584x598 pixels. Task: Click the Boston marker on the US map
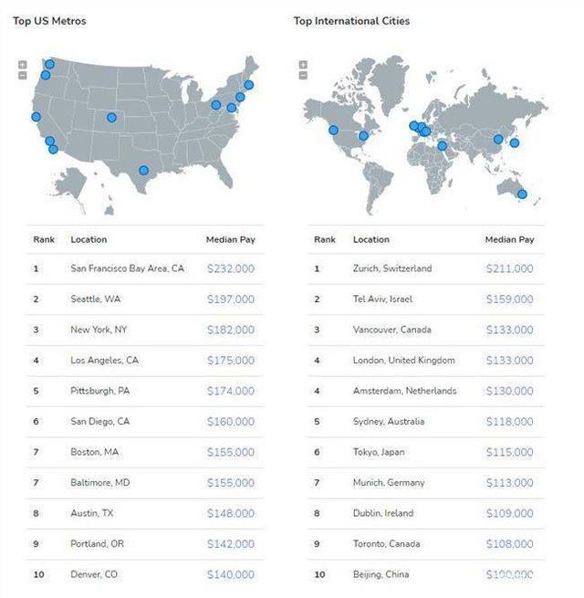pyautogui.click(x=248, y=85)
